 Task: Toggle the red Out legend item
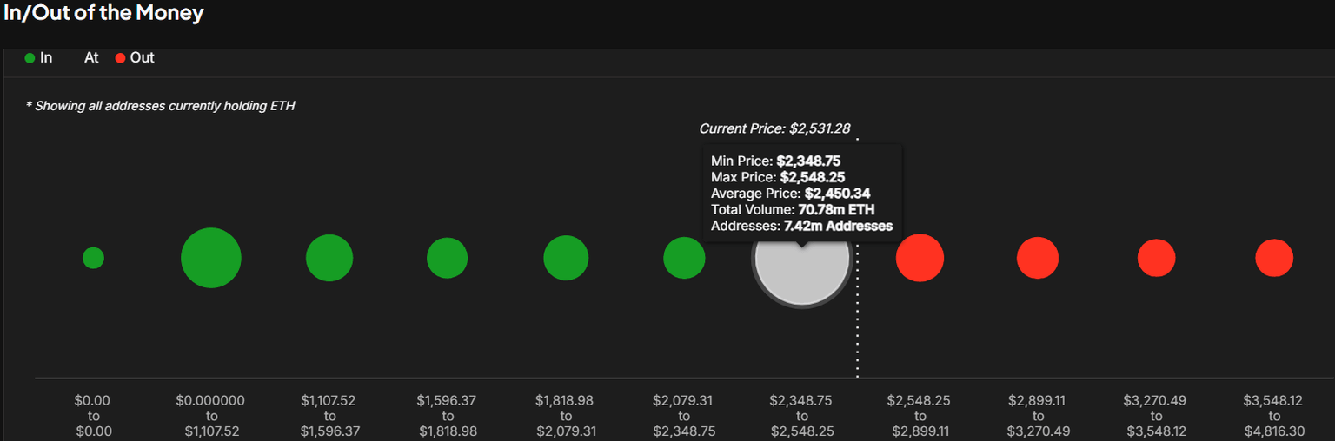pos(135,58)
